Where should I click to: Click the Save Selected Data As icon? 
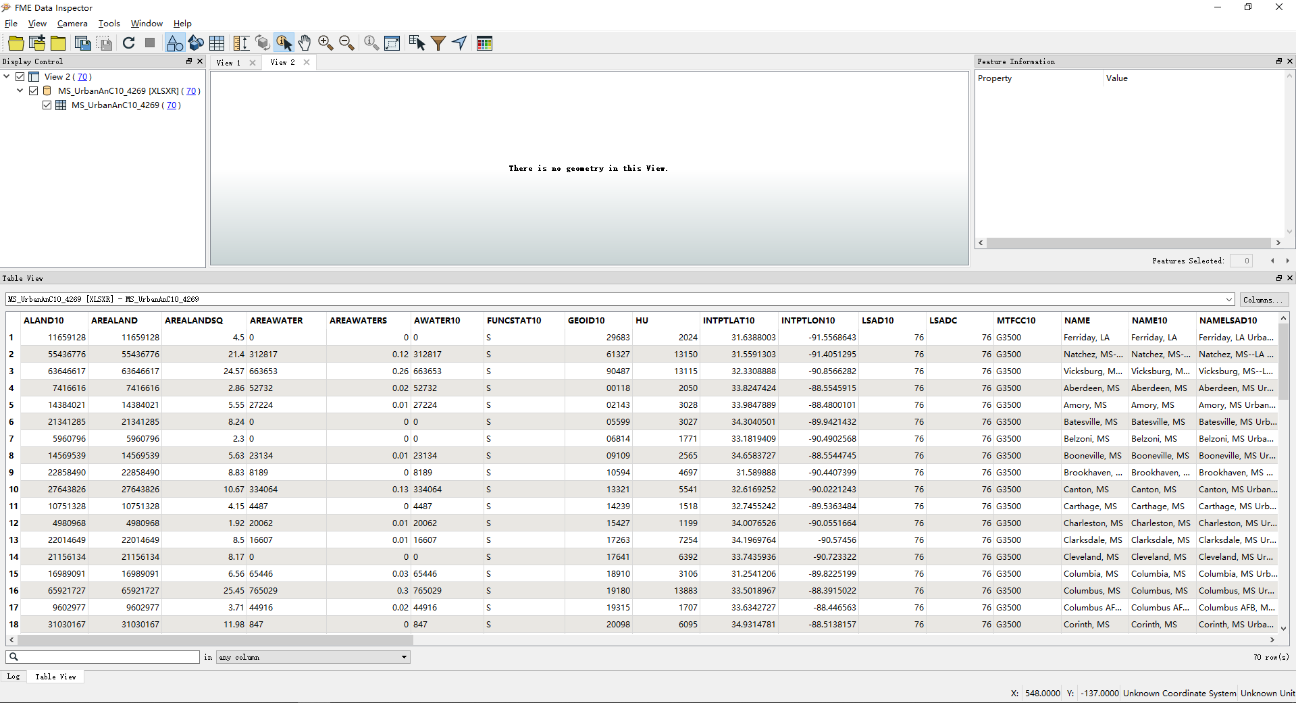tap(105, 43)
